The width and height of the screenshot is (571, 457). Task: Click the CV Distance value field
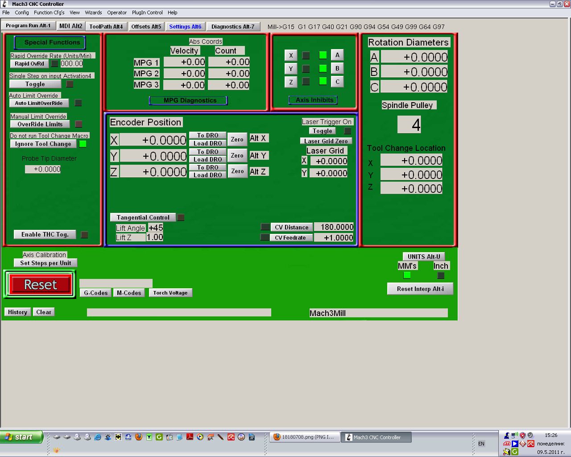(334, 227)
